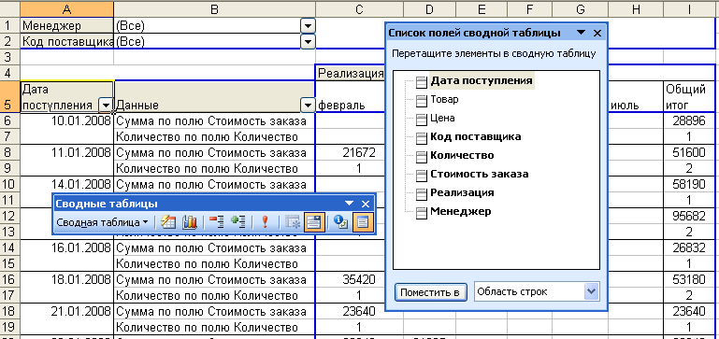Click total cell with value 28896

(689, 121)
